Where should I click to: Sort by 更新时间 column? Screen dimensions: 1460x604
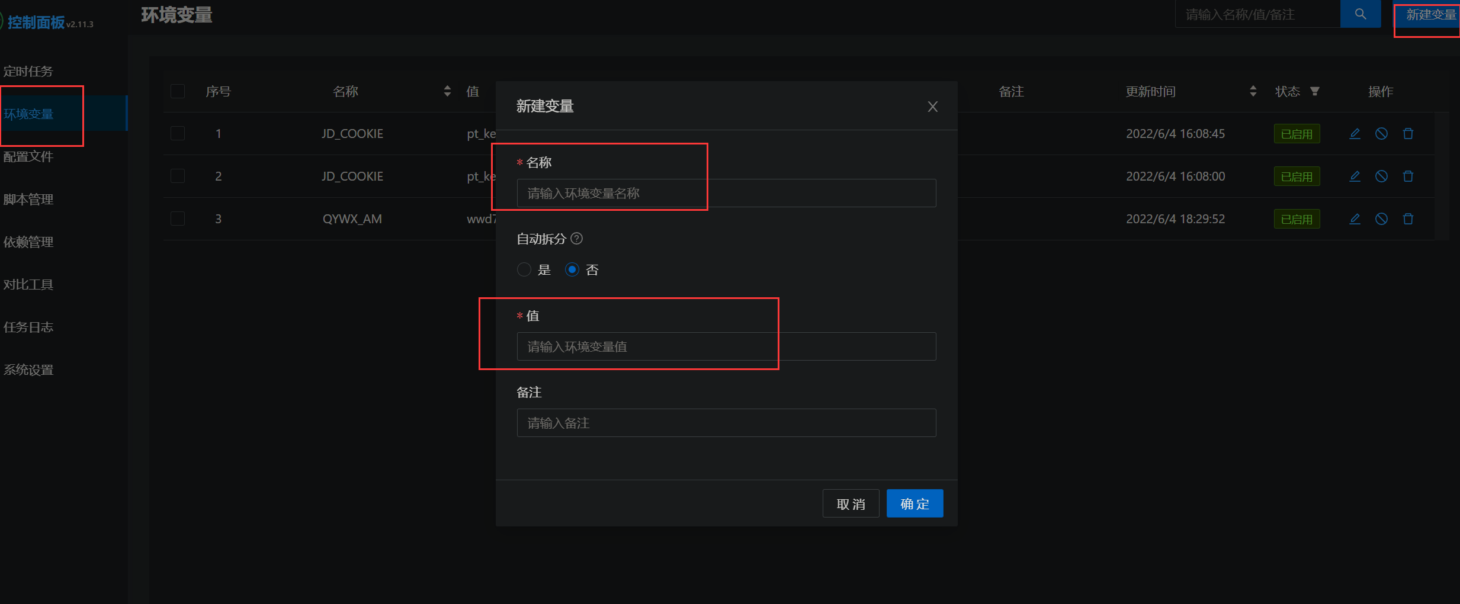coord(1253,91)
